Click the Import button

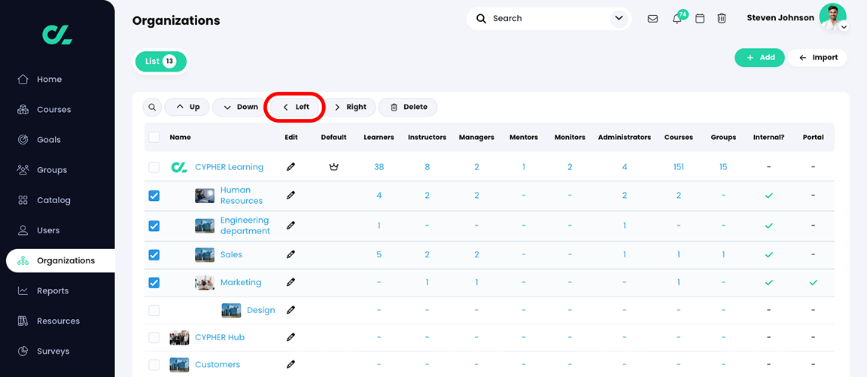(x=818, y=57)
